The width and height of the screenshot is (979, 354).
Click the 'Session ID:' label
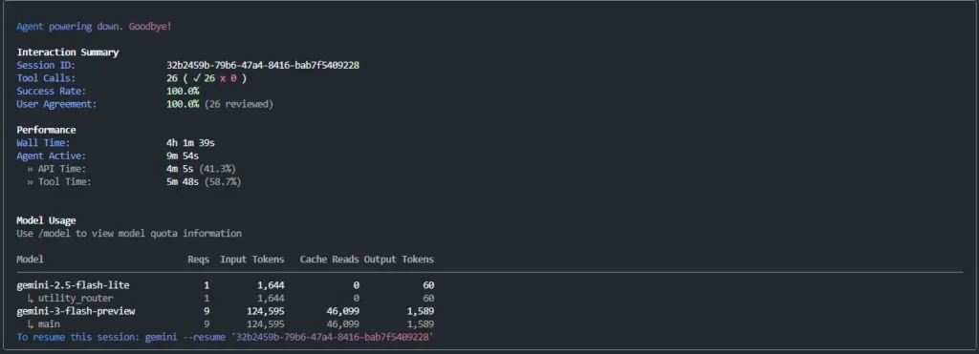46,66
